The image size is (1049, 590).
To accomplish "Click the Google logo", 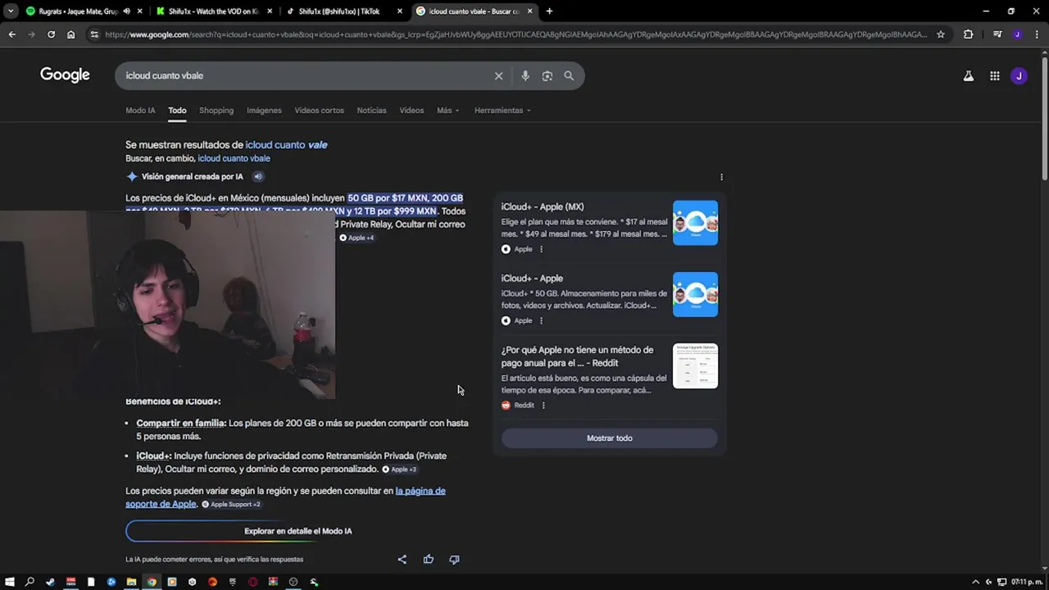I will (x=65, y=75).
